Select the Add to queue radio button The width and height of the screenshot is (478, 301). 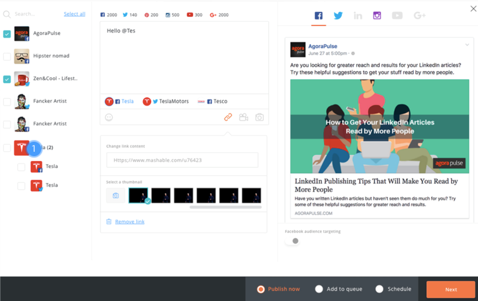[x=319, y=289]
